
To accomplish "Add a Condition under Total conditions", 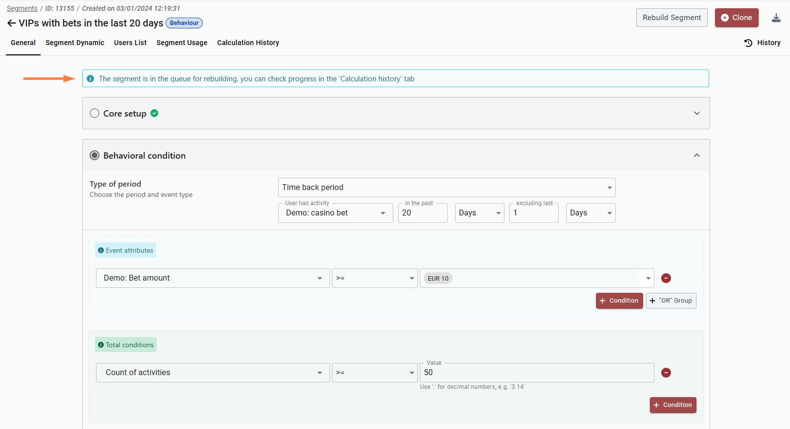I will [x=673, y=405].
